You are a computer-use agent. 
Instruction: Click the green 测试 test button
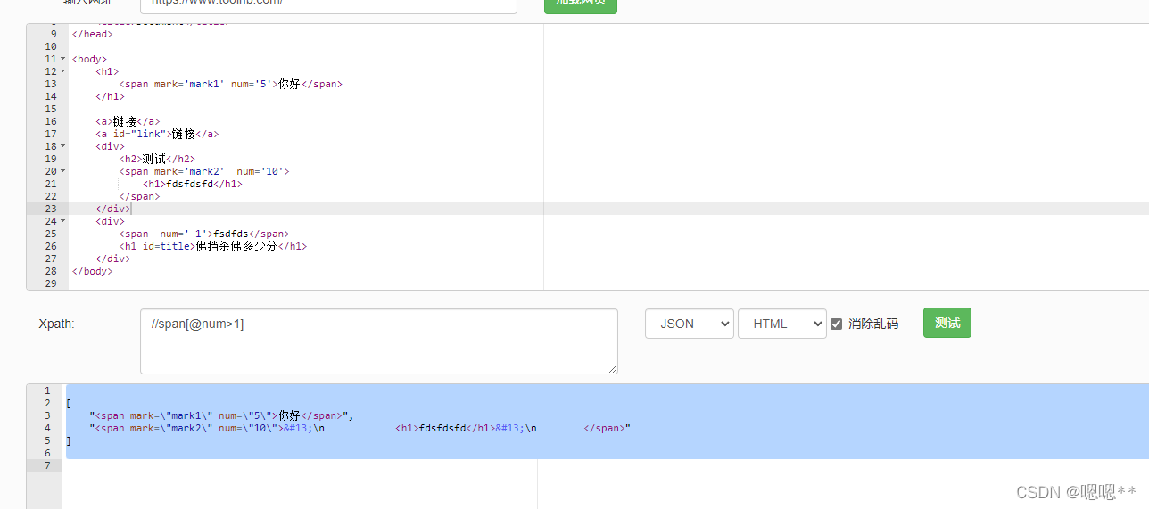point(946,323)
